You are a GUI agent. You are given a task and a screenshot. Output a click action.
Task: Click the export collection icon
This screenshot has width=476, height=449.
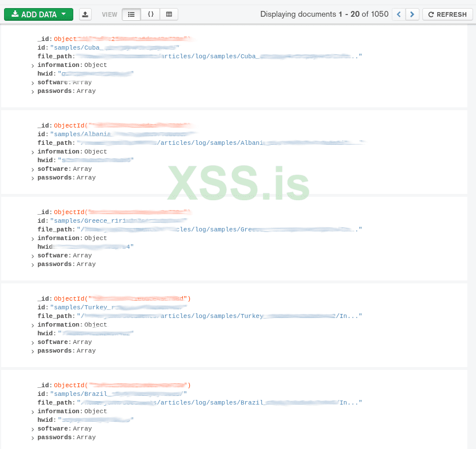click(85, 14)
